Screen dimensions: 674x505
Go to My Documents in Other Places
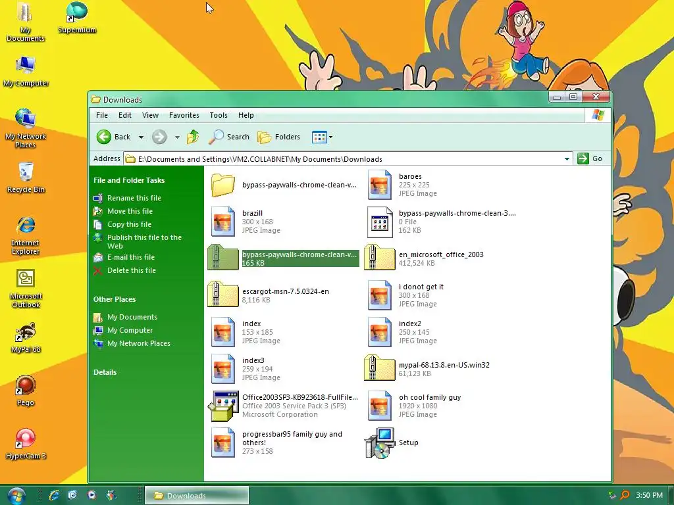coord(132,317)
